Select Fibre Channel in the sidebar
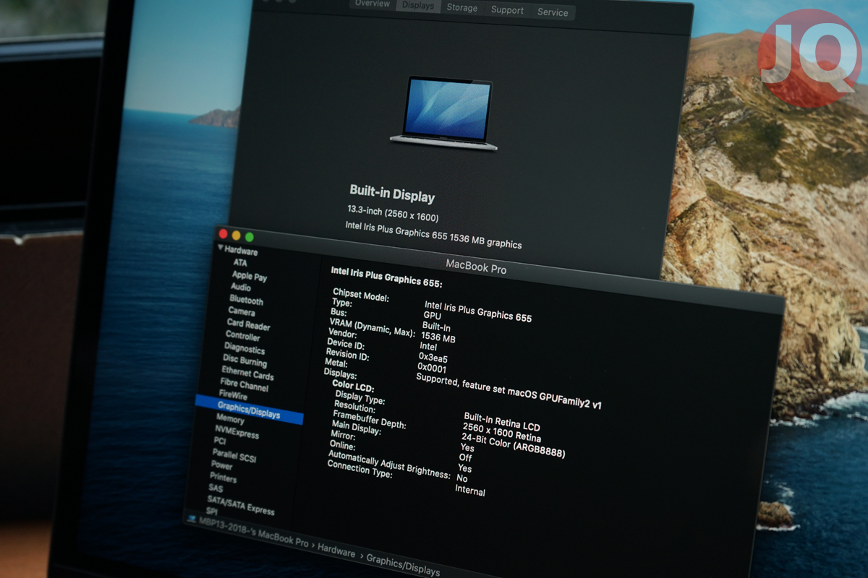The image size is (868, 578). tap(244, 385)
